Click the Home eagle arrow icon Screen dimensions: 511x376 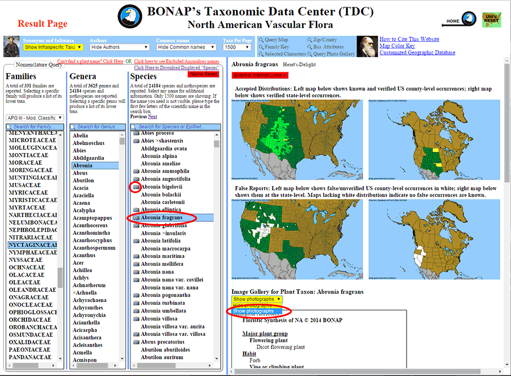(461, 21)
